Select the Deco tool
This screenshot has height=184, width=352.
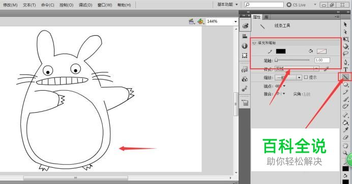(x=345, y=107)
